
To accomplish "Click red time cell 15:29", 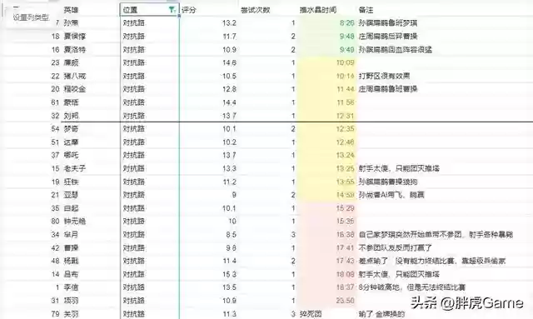I will click(x=345, y=208).
